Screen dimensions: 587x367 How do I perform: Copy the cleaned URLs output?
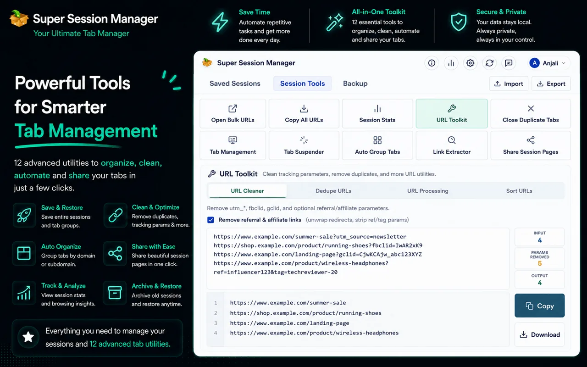540,306
